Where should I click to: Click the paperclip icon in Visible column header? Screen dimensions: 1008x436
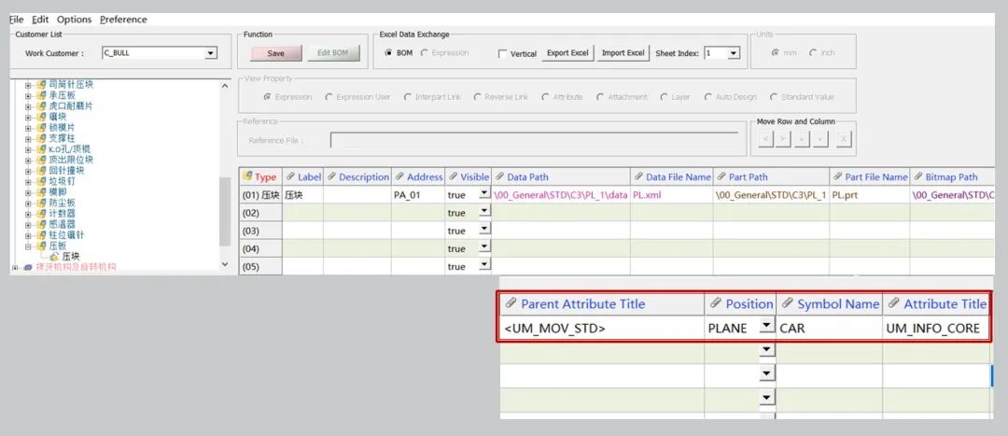tap(453, 176)
